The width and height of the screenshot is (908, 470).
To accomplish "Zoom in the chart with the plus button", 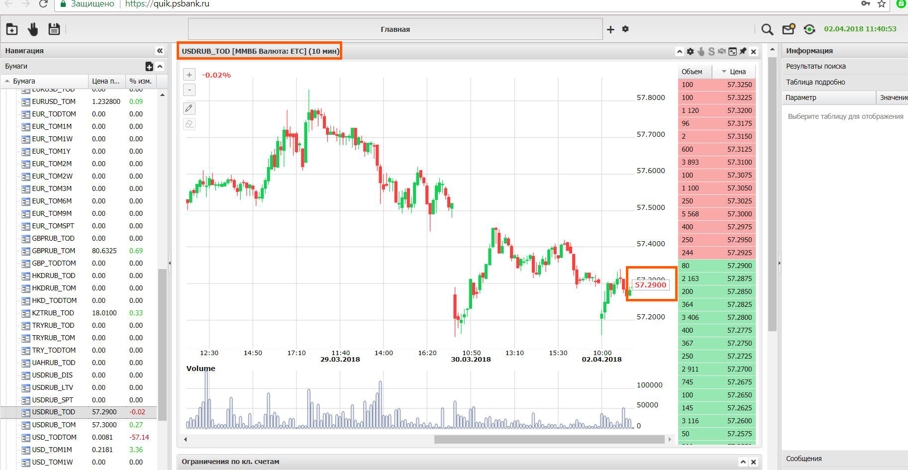I will [189, 75].
